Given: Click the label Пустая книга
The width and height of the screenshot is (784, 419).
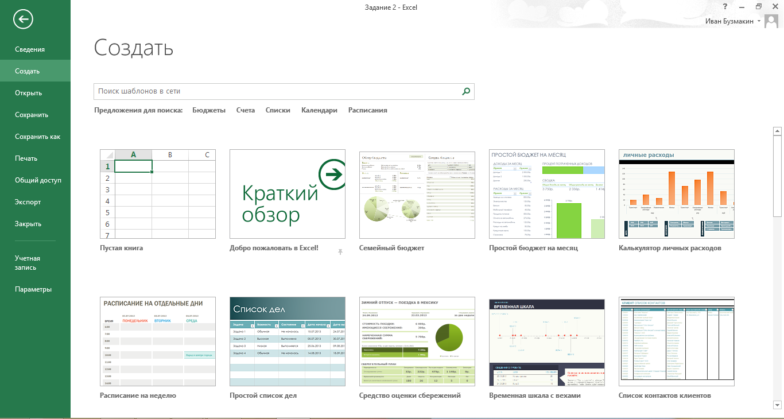Looking at the screenshot, I should click(122, 248).
